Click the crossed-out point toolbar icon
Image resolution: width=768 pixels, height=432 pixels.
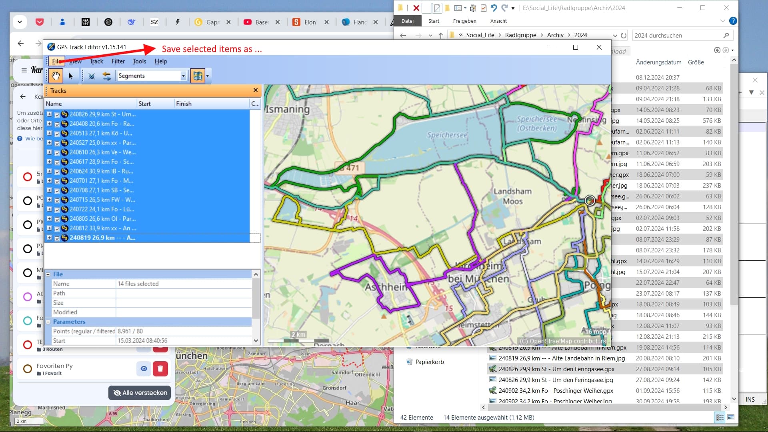tap(92, 76)
